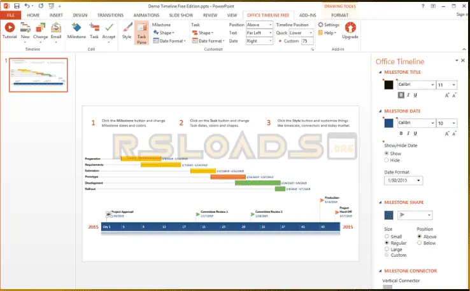Add a Milestone using the ribbon icon
Image resolution: width=470 pixels, height=291 pixels.
pyautogui.click(x=76, y=29)
